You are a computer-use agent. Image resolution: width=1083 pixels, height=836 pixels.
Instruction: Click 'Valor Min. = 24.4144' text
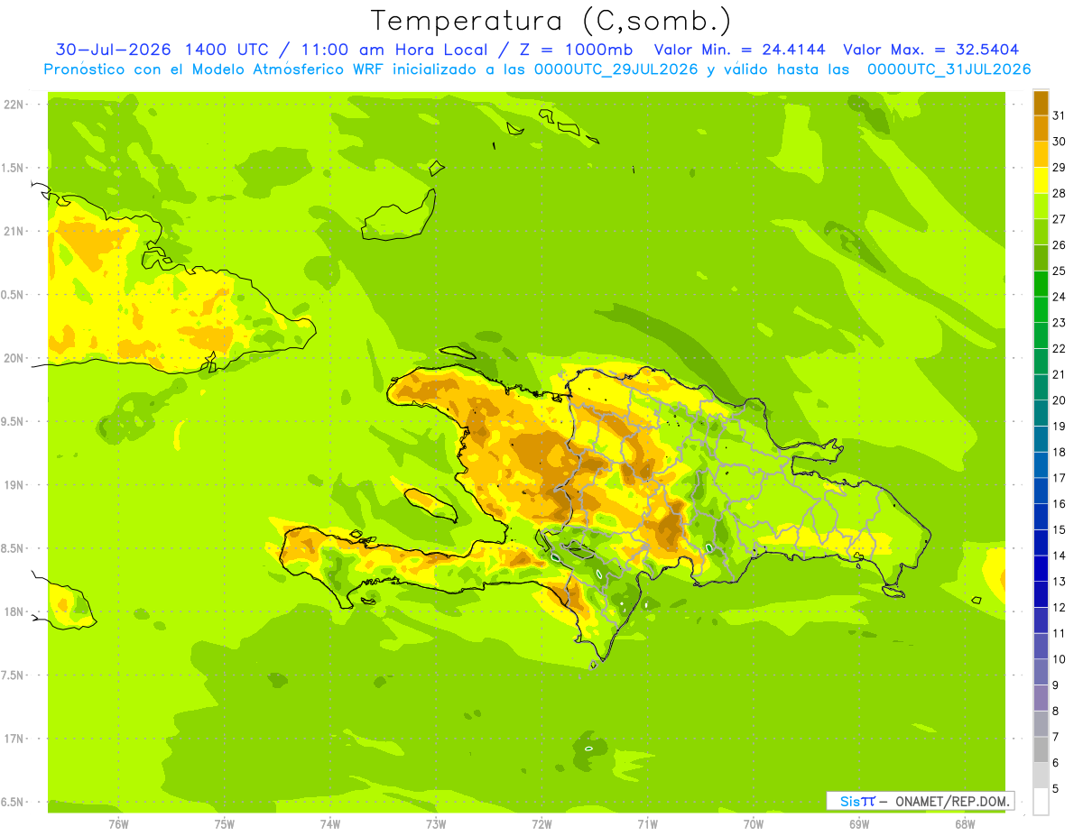pos(739,50)
